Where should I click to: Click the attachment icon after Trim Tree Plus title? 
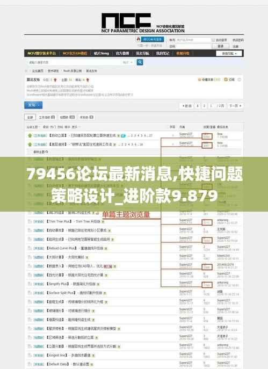(x=103, y=222)
